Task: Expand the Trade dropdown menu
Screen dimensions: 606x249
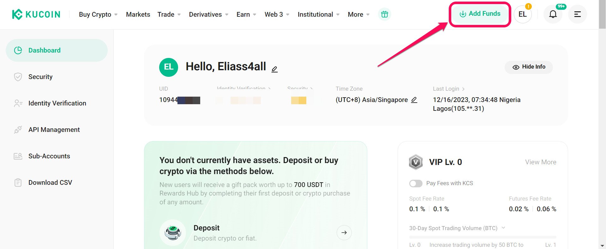Action: (x=169, y=14)
